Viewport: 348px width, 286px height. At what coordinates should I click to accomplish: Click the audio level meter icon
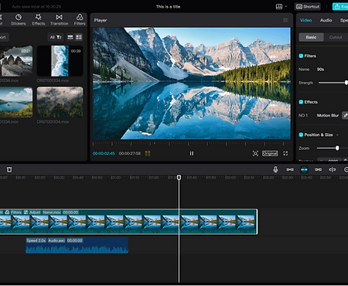tap(148, 154)
